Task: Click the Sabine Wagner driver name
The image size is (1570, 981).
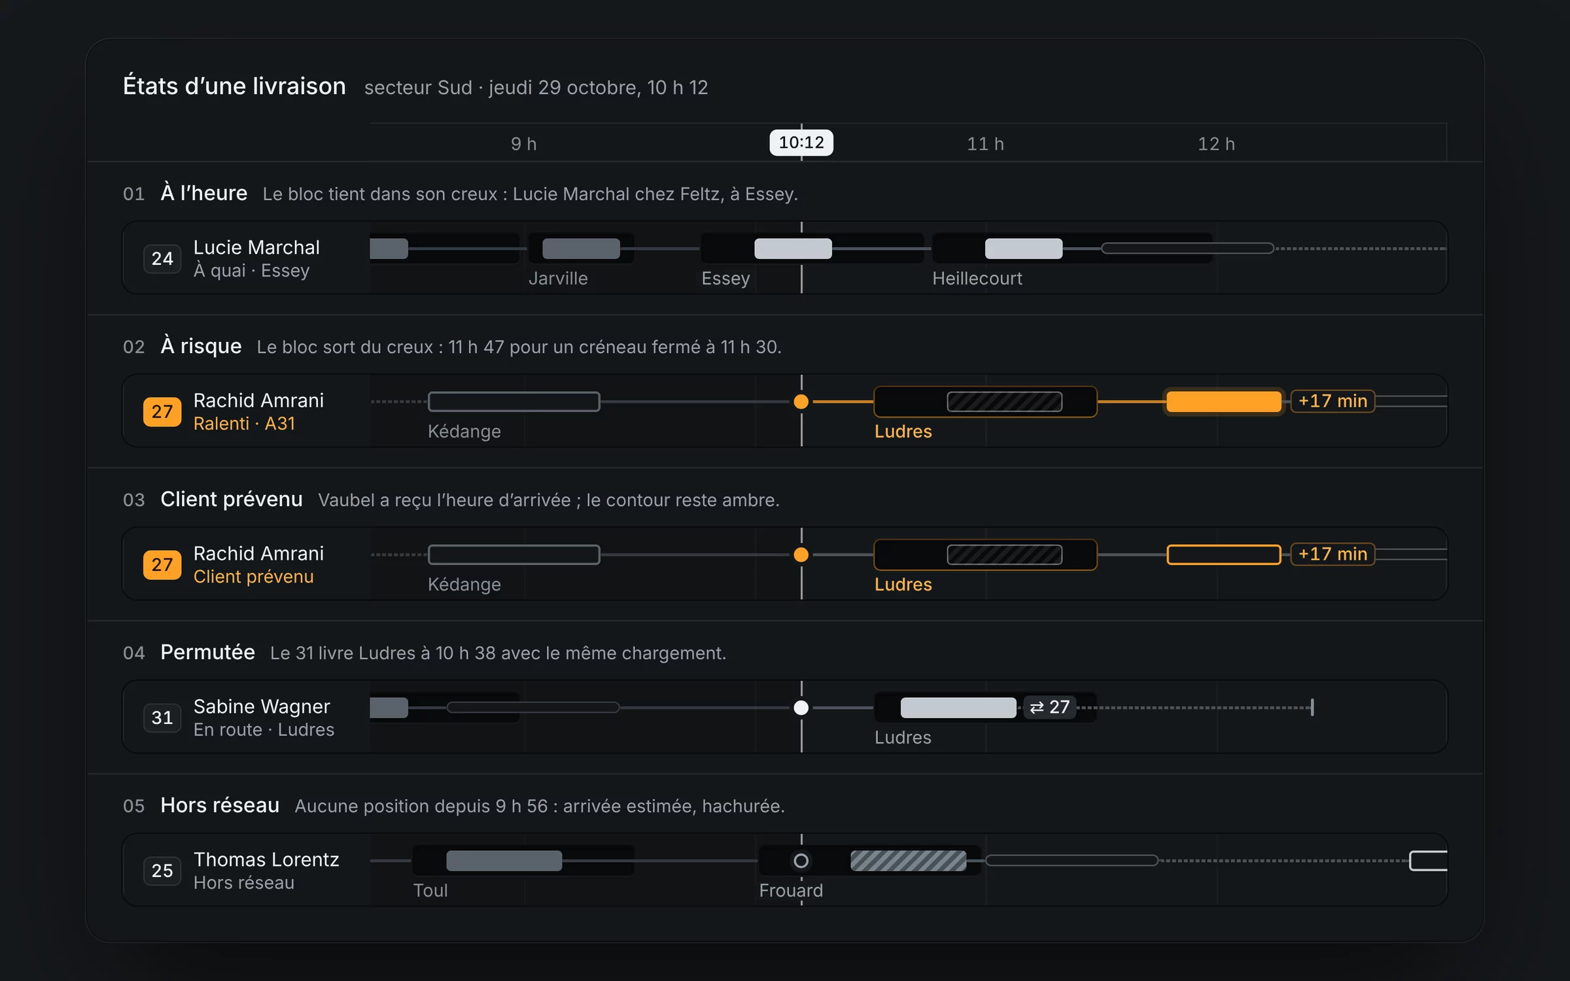Action: click(x=262, y=706)
